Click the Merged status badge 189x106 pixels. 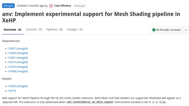point(8,6)
